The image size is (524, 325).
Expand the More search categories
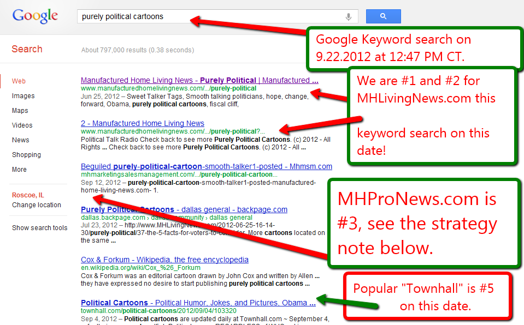tap(19, 170)
